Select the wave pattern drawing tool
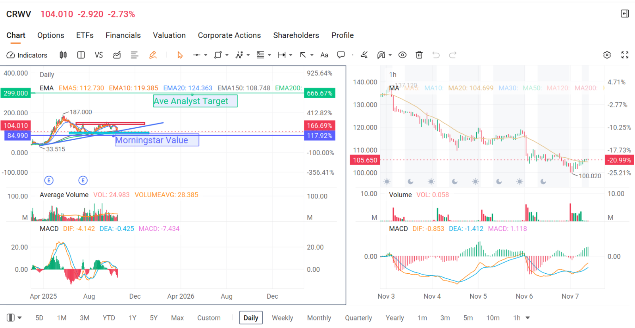 point(239,55)
